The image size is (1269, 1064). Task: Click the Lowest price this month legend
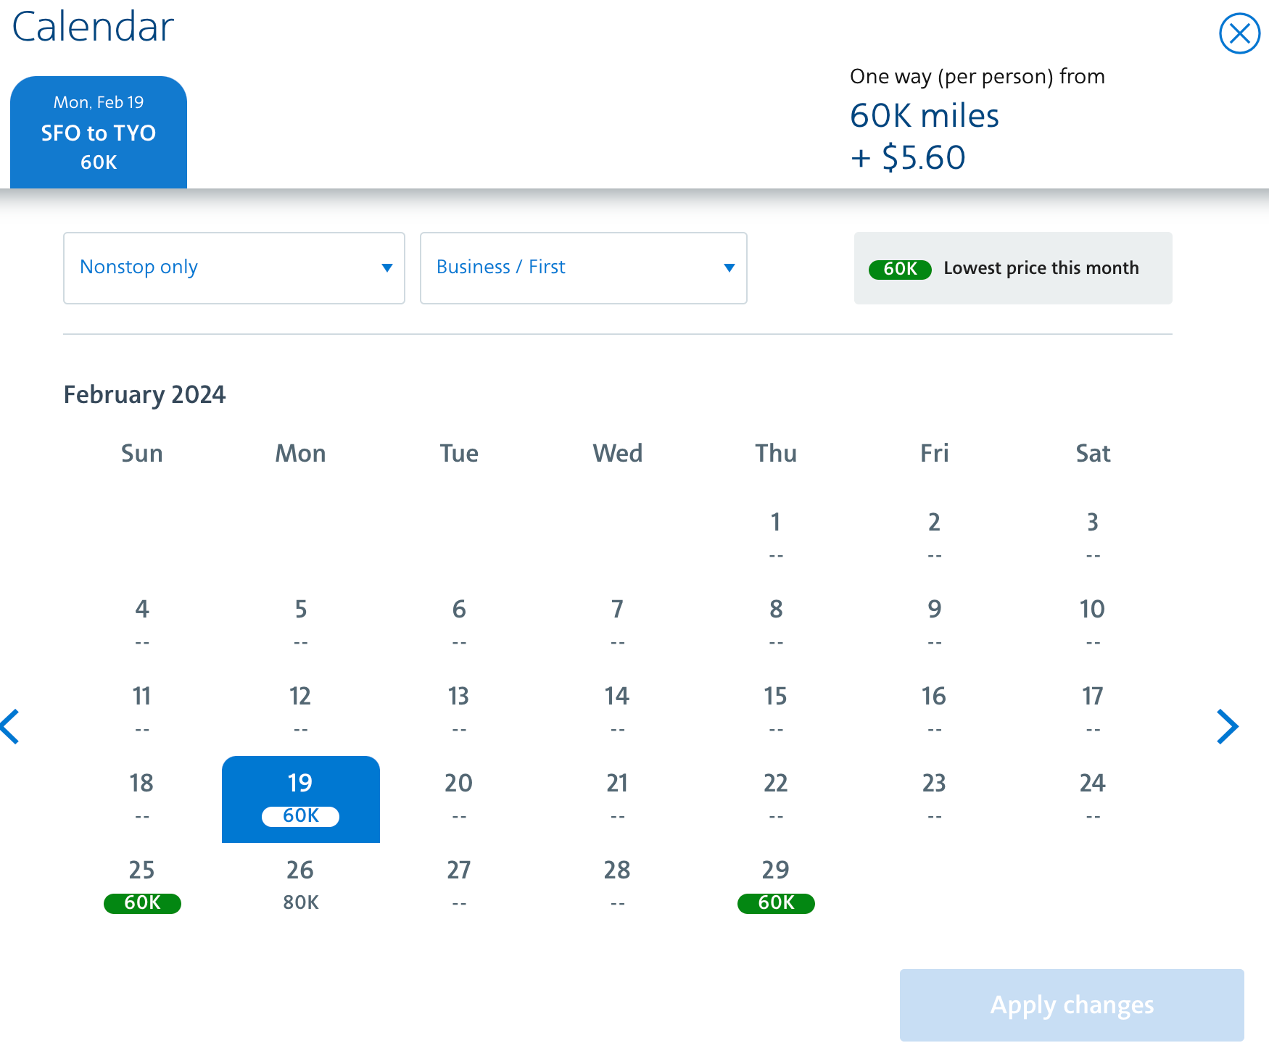pyautogui.click(x=1012, y=268)
